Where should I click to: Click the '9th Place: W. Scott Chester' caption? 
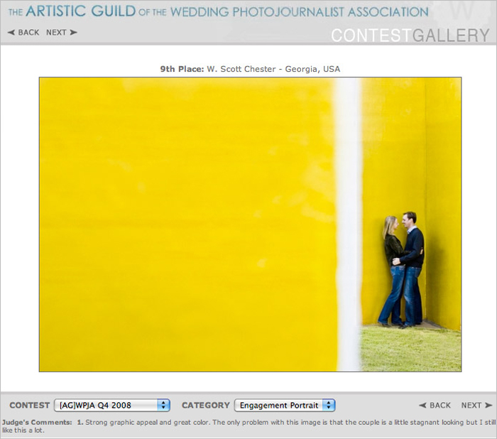[250, 69]
